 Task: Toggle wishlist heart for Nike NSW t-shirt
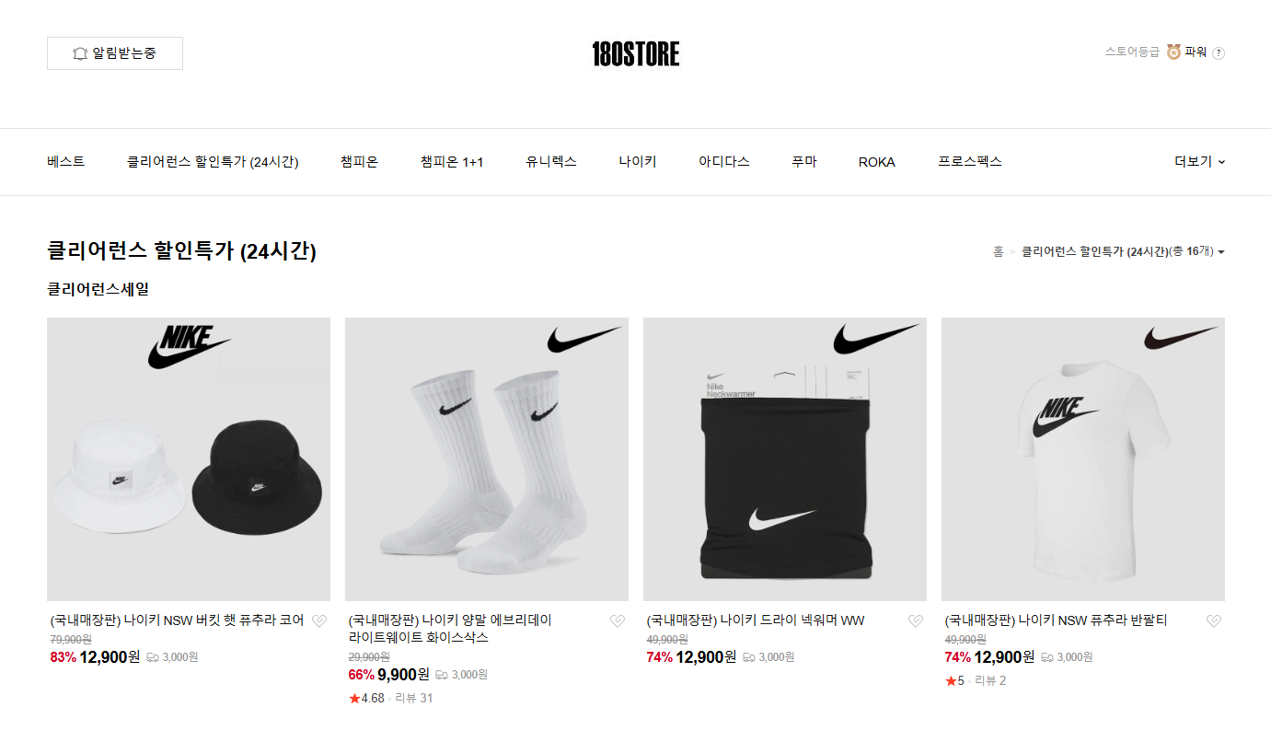click(1213, 621)
